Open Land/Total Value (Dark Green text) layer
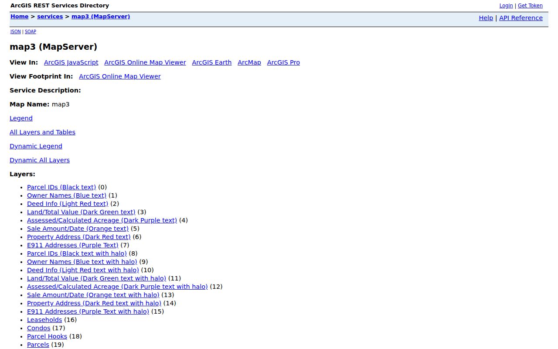This screenshot has height=349, width=558. point(81,212)
